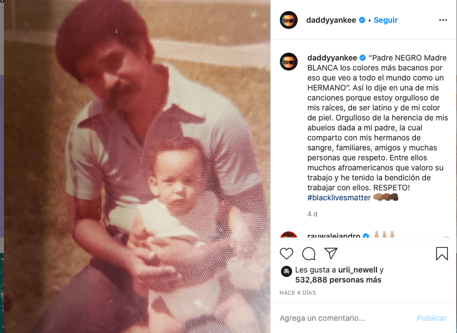This screenshot has width=457, height=333.
Task: View the urii_newell profile from likes
Action: pos(358,270)
